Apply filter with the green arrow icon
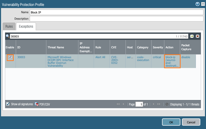This screenshot has width=206, height=129. pyautogui.click(x=192, y=36)
